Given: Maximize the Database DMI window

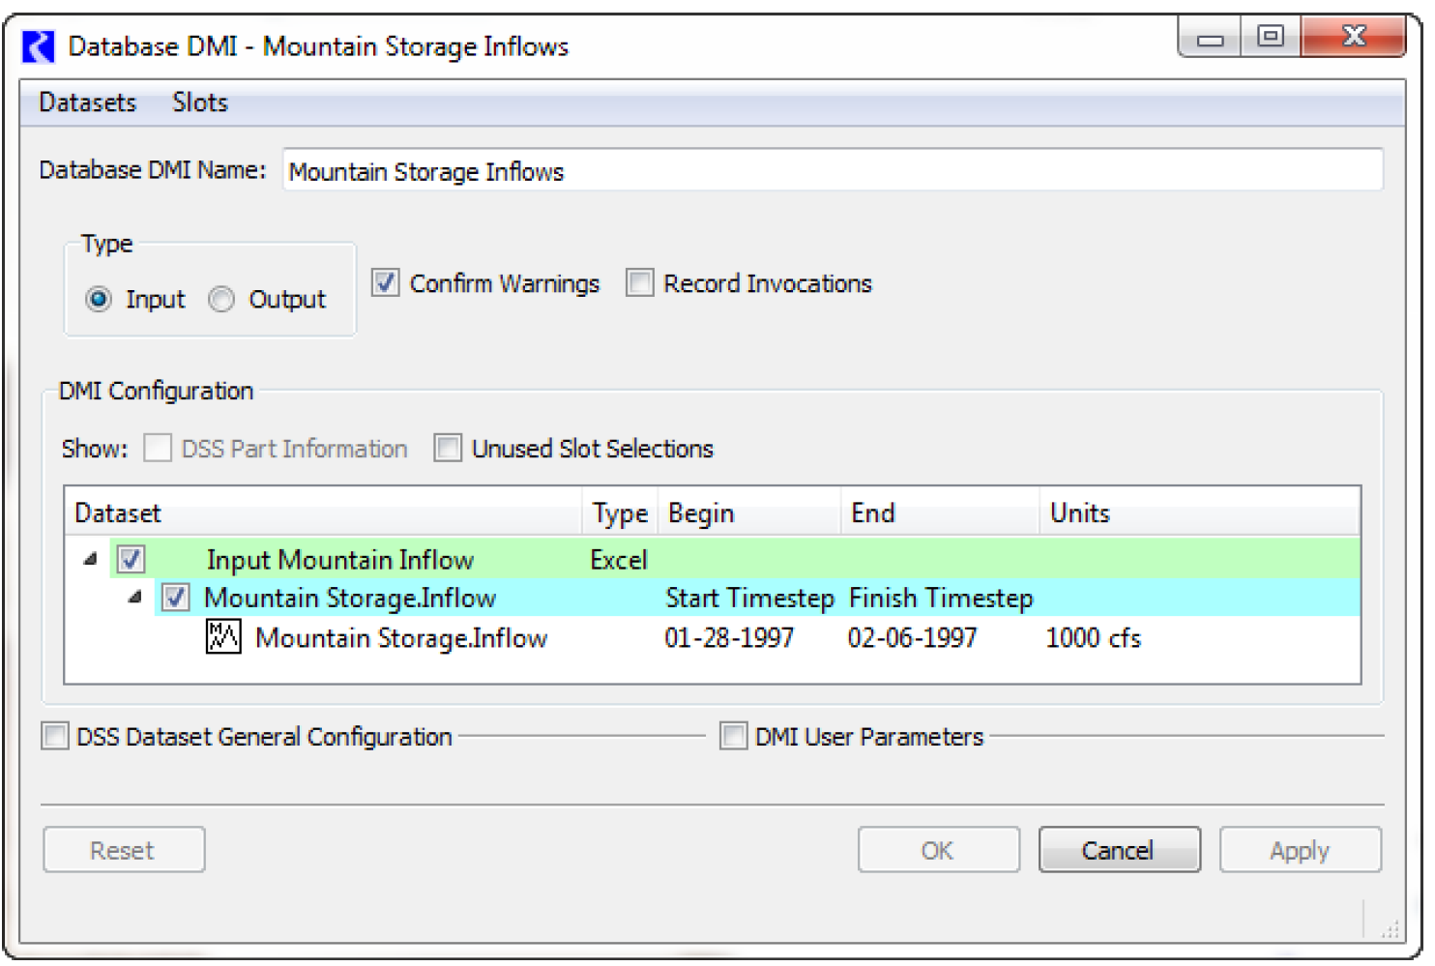Looking at the screenshot, I should [1270, 38].
